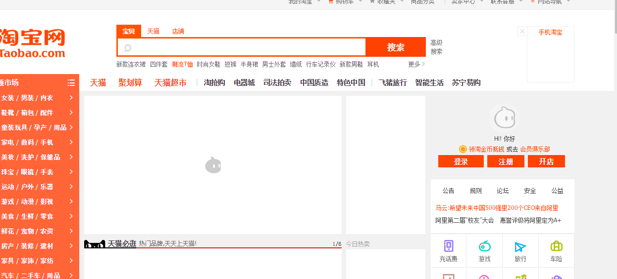
Task: Switch to the 安全 tab
Action: [x=530, y=191]
